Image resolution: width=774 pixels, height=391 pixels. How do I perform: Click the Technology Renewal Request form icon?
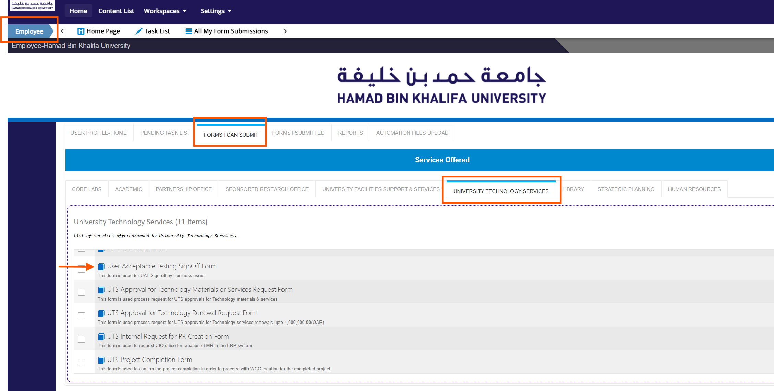tap(101, 313)
